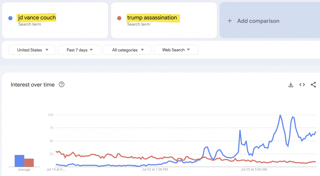
Task: Click the blue dot beside jd vance couch
Action: click(10, 18)
